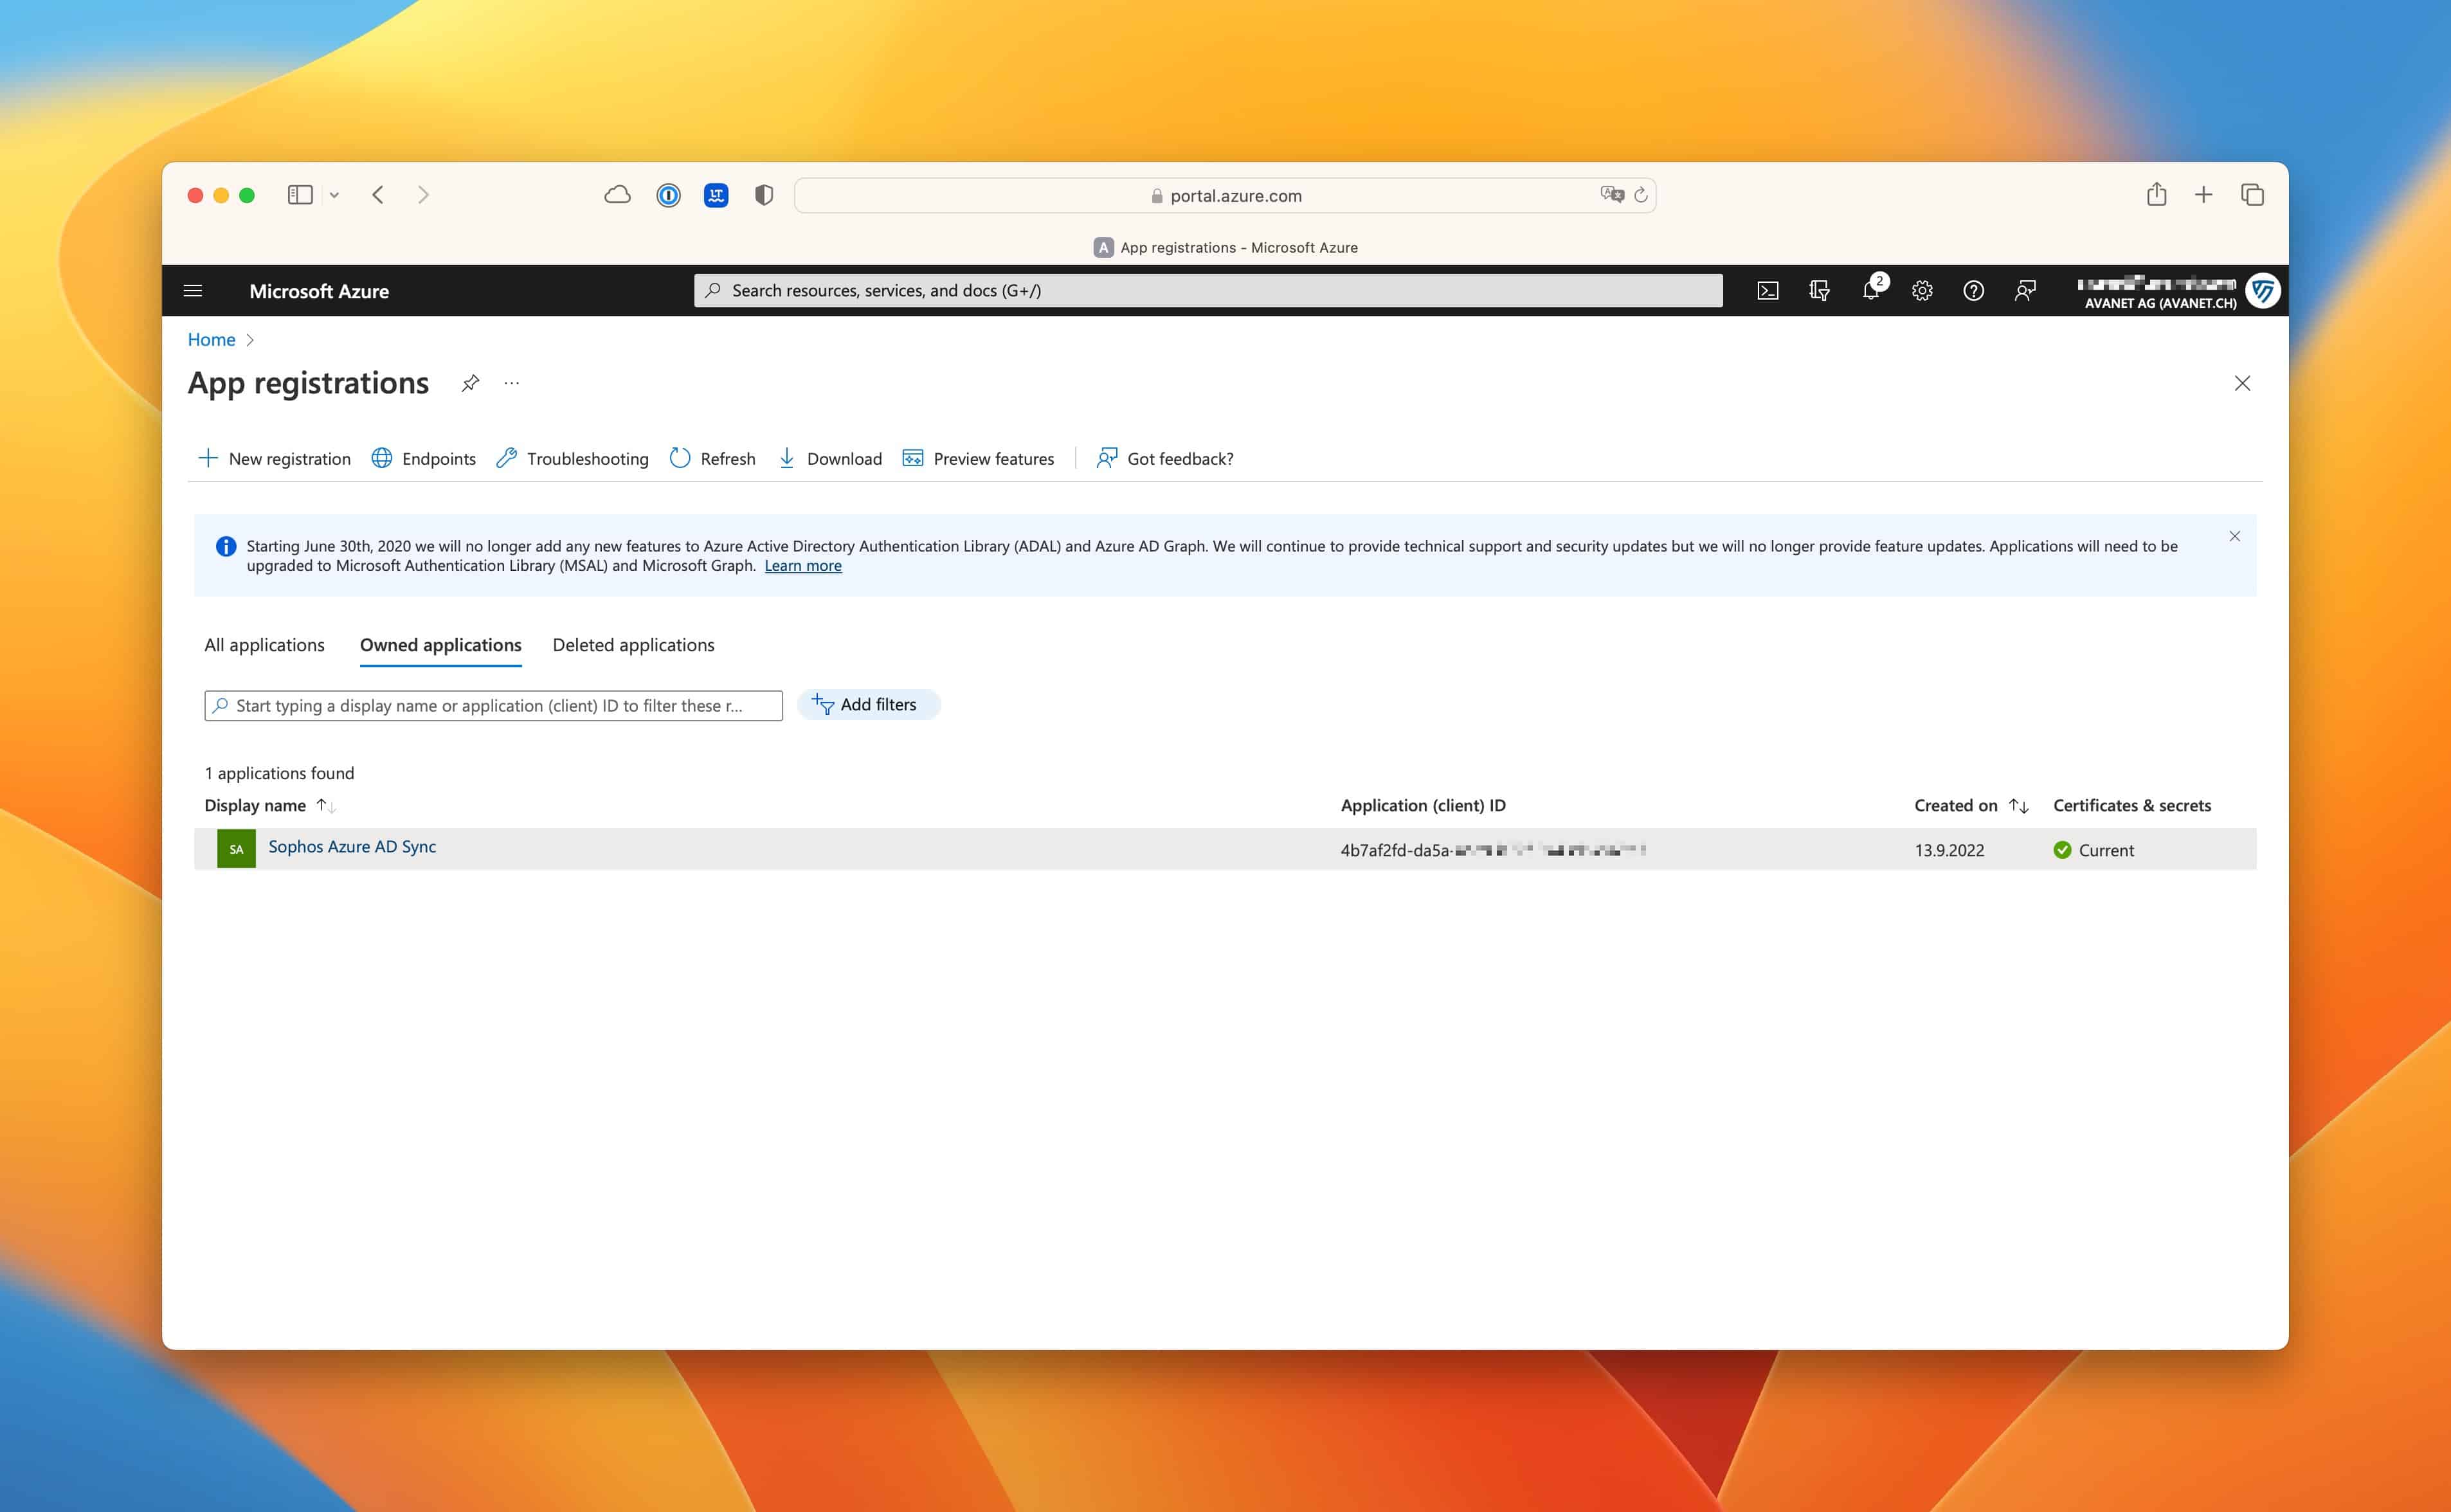Dismiss the ADAL info banner
This screenshot has height=1512, width=2451.
2235,536
